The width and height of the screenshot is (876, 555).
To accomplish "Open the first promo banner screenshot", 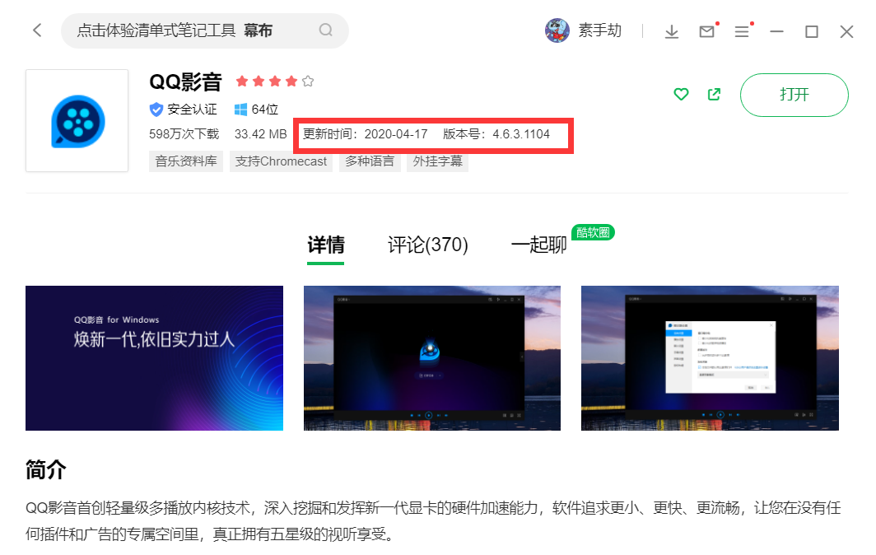I will [154, 357].
